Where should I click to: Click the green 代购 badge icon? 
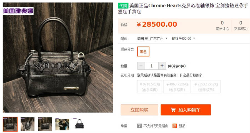coord(123,6)
